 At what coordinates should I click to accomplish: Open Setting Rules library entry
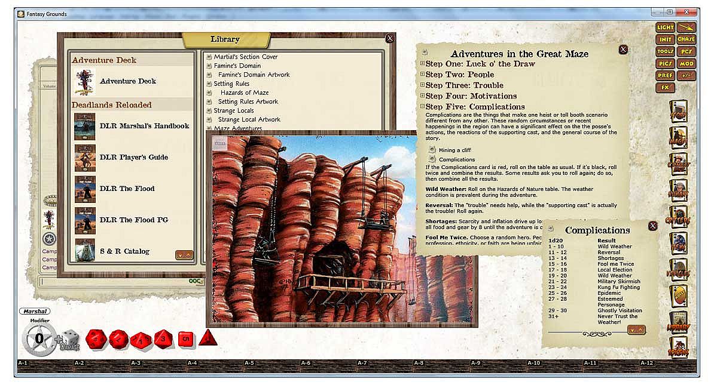231,84
